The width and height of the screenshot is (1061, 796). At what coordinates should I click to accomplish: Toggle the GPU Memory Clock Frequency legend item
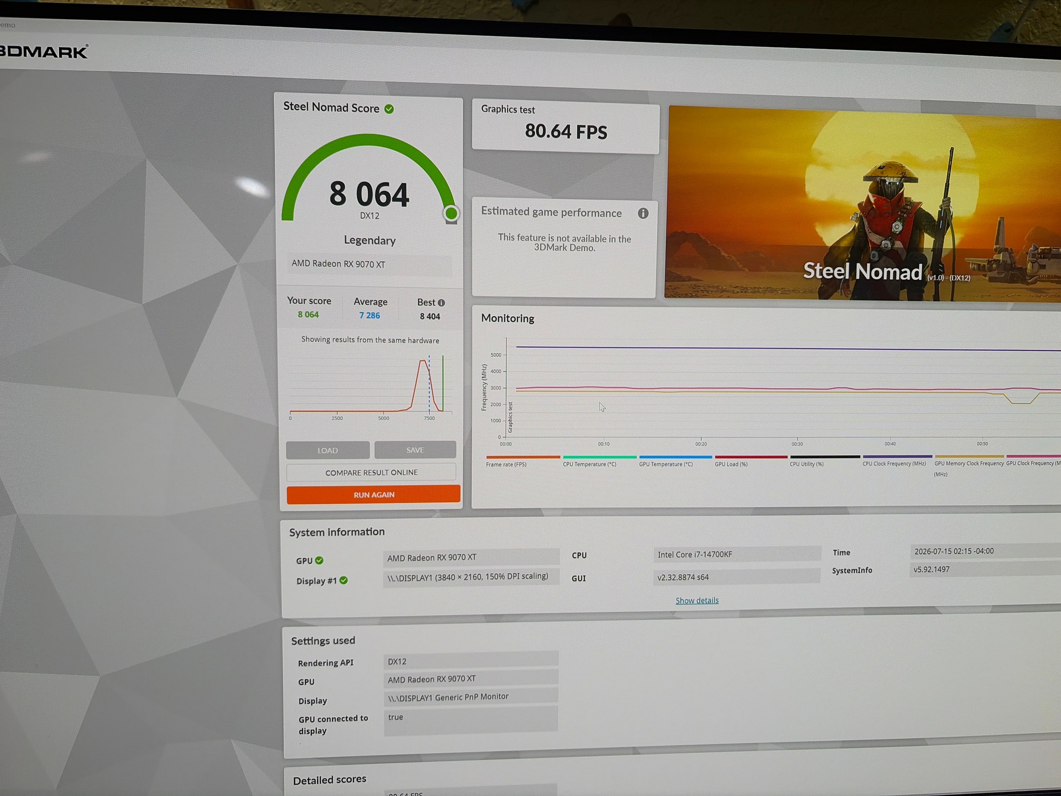pyautogui.click(x=969, y=466)
